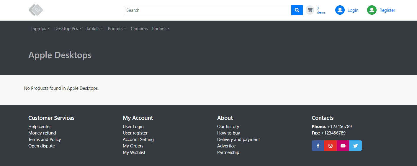Click the blue Login user avatar icon
The width and height of the screenshot is (417, 166).
click(340, 10)
